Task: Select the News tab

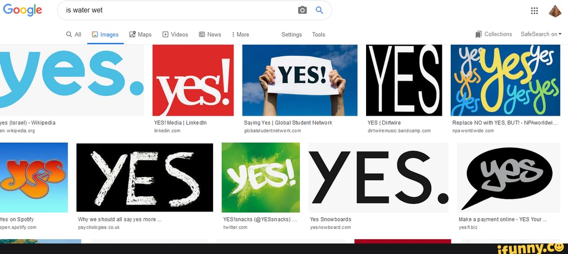Action: tap(210, 35)
